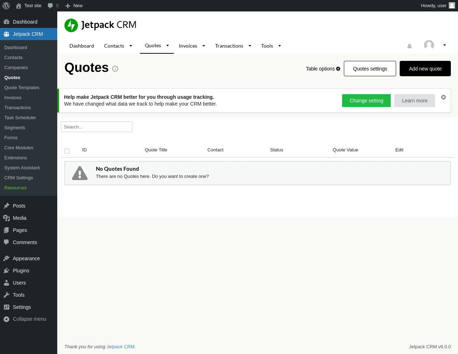Click the Plugins plug icon
This screenshot has width=458, height=354.
click(x=6, y=271)
